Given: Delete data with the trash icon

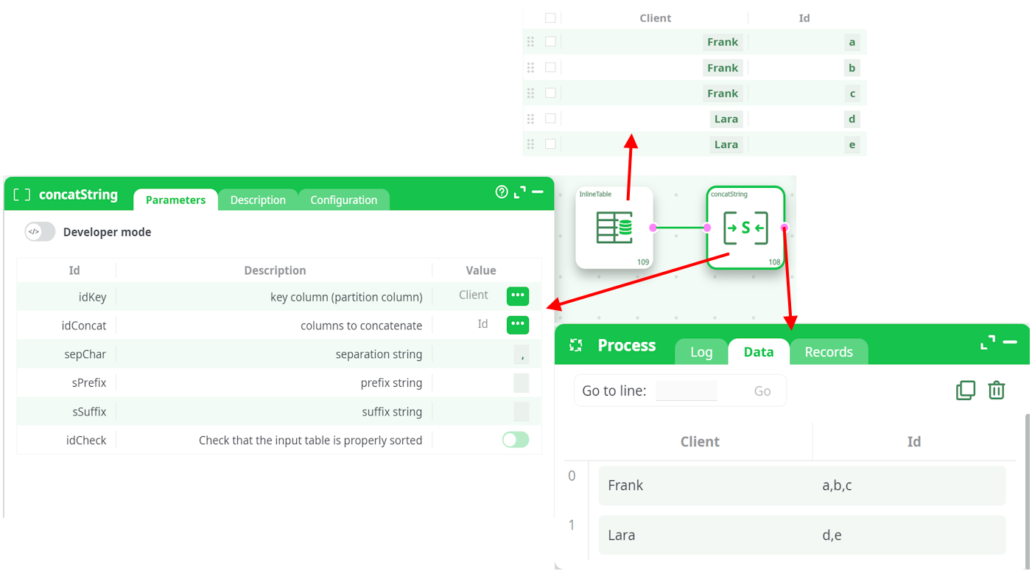Looking at the screenshot, I should [x=996, y=390].
